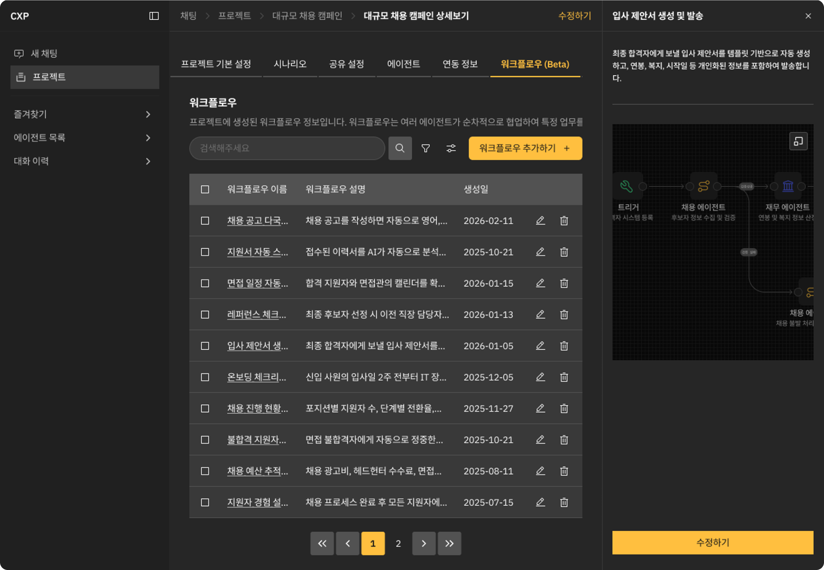Click the 재무 에이전트 bank node icon
The width and height of the screenshot is (824, 570).
click(x=788, y=186)
